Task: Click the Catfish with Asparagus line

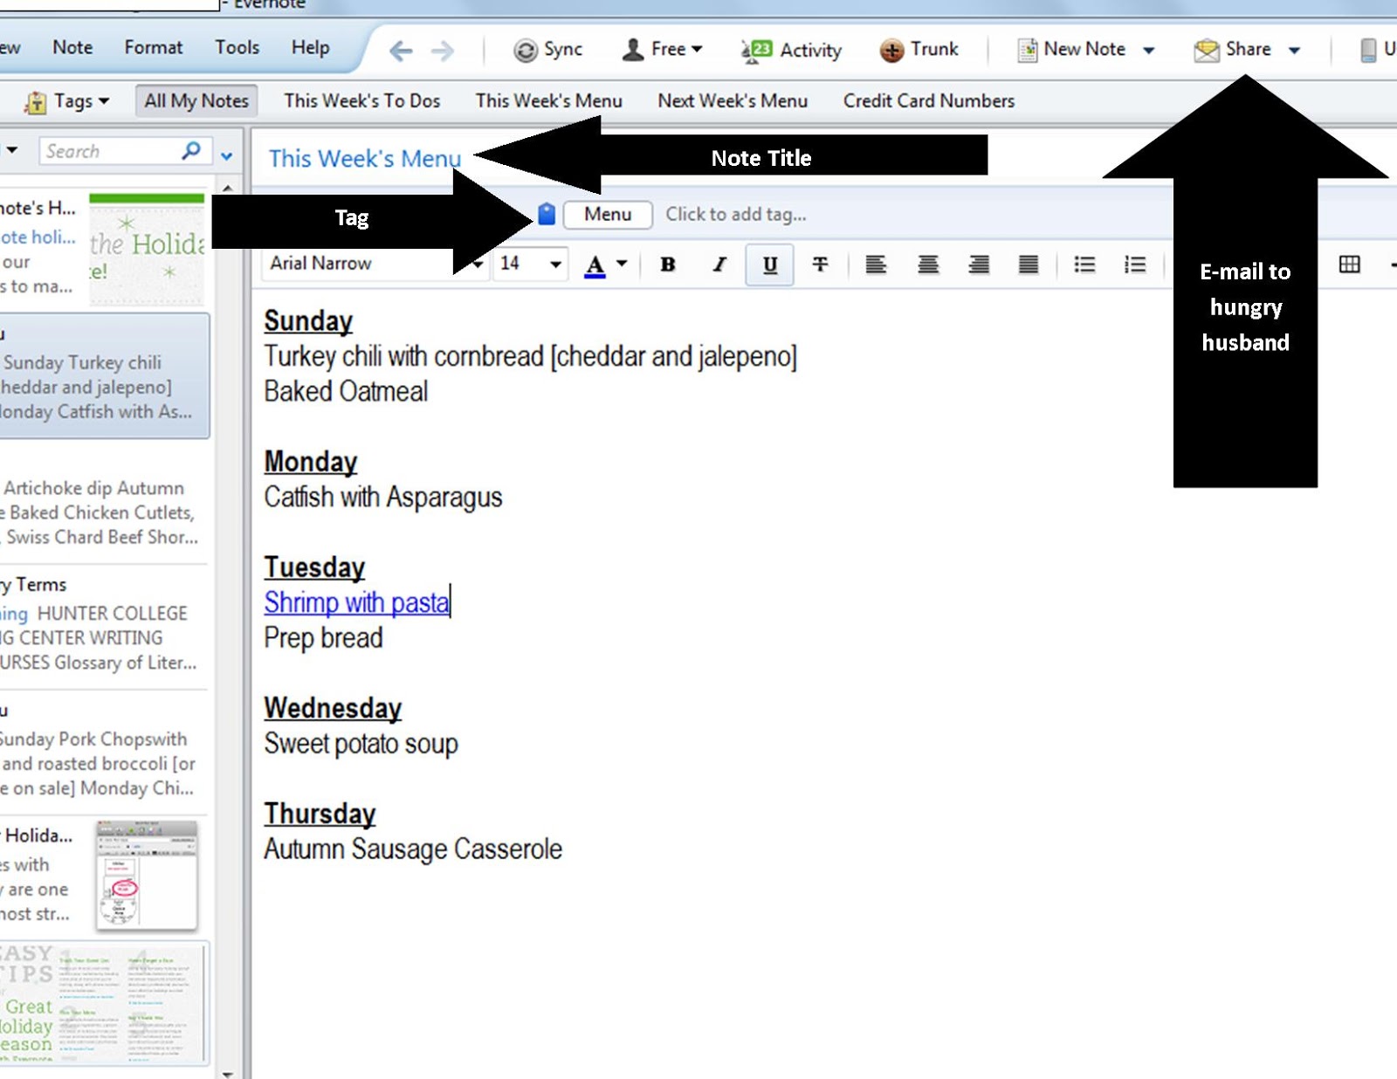Action: (x=383, y=498)
